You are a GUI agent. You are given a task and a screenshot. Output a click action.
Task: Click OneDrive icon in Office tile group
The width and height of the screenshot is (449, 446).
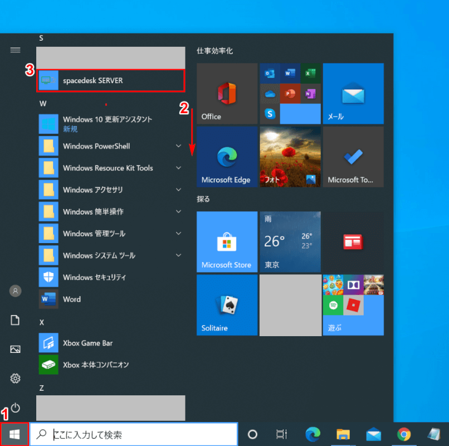point(270,94)
